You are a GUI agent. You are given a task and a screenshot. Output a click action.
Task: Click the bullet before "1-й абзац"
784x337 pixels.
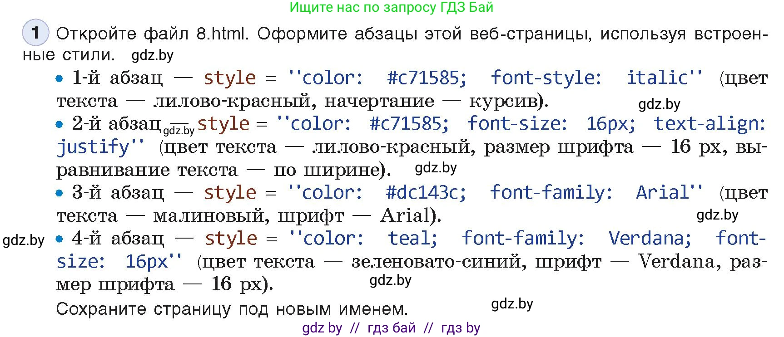(59, 78)
